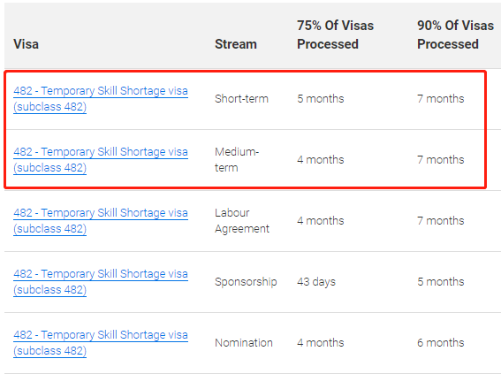Screen dimensions: 501x374
Task: Click the 5 months value in Short-term row
Action: coord(321,99)
